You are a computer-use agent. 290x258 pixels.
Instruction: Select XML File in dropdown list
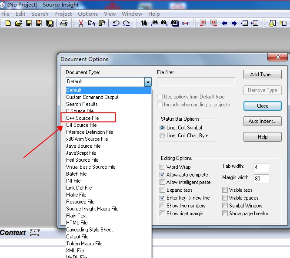(109, 251)
